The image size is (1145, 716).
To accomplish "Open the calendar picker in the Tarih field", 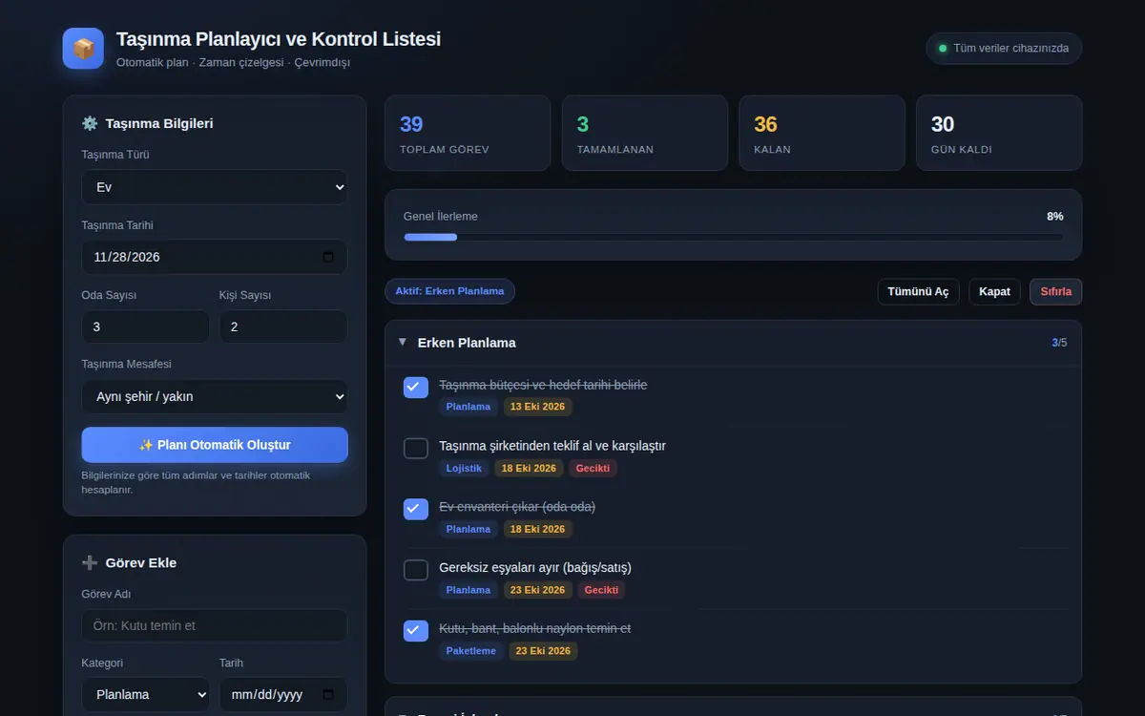I will (x=328, y=694).
